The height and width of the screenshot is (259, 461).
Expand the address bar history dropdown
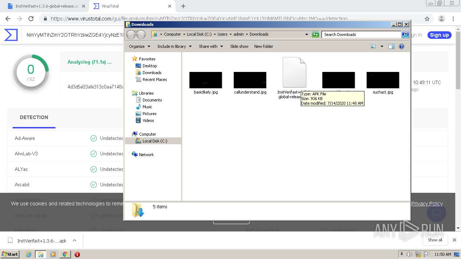pos(306,35)
